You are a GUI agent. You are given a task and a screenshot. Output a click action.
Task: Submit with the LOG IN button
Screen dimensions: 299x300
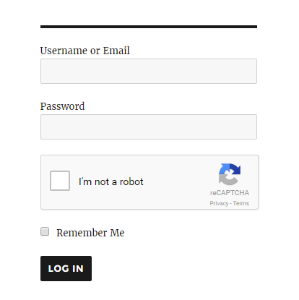tap(66, 268)
